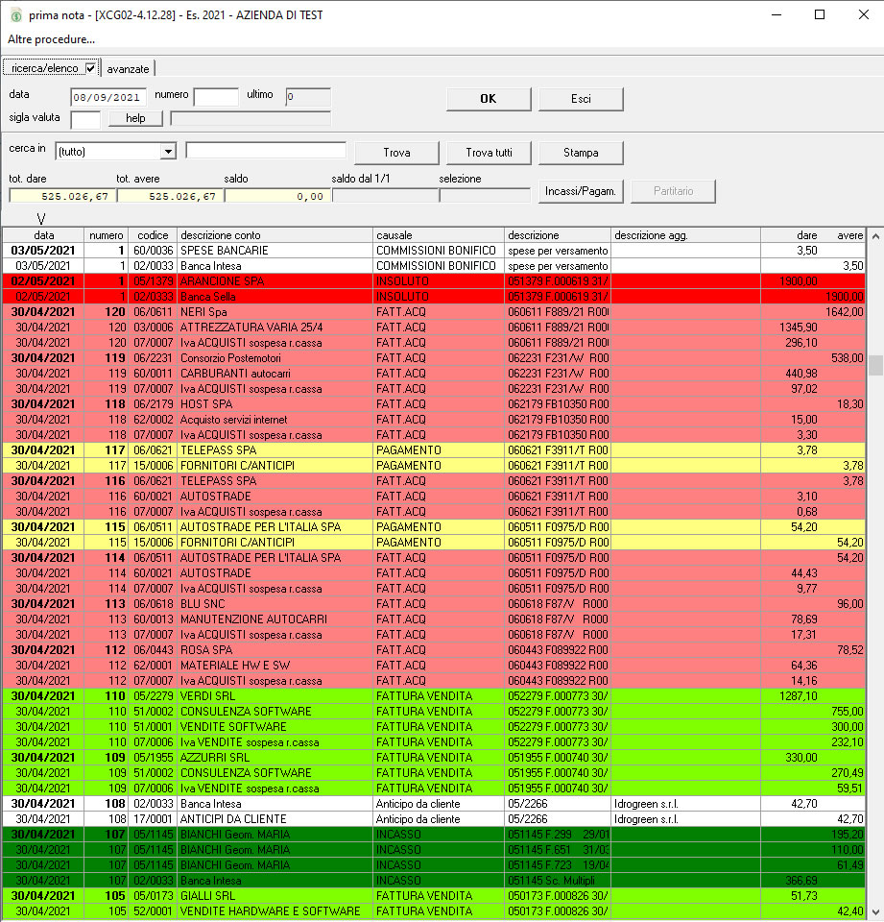
Task: Confirm with the OK button
Action: click(x=489, y=99)
